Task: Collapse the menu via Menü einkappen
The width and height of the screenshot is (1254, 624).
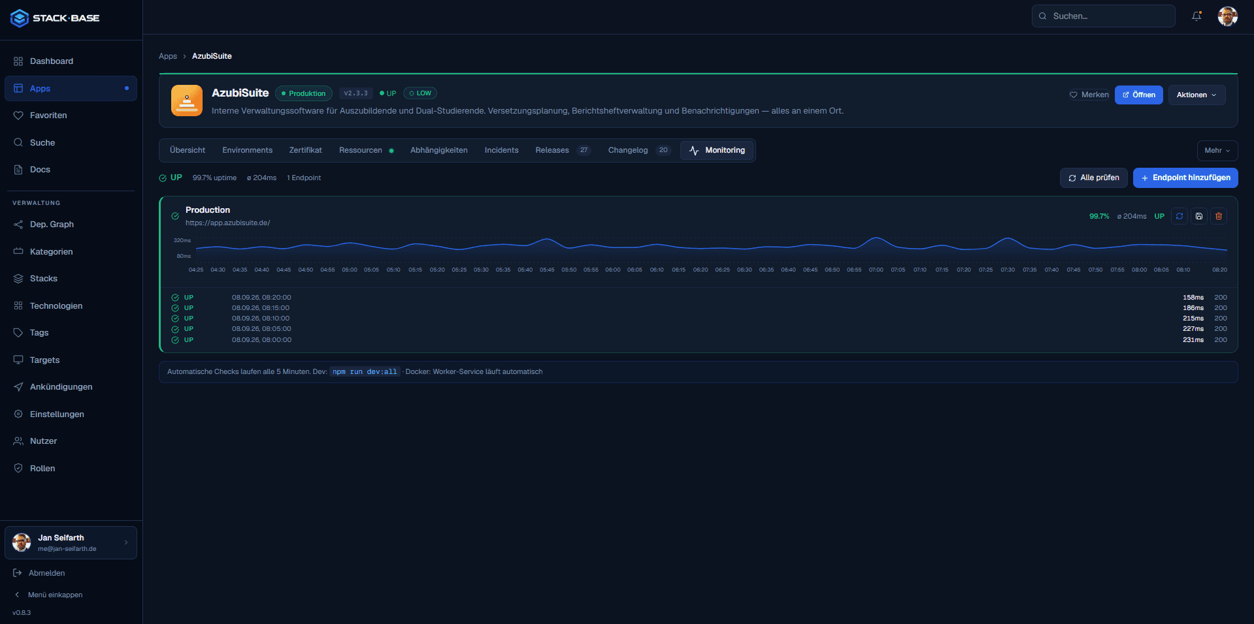Action: [49, 595]
